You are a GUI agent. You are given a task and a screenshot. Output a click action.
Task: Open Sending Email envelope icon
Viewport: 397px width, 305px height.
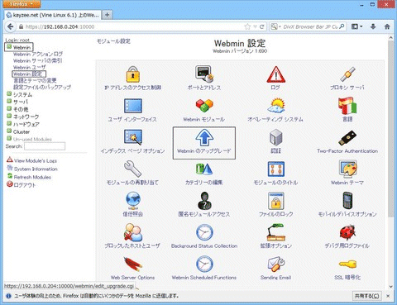pyautogui.click(x=276, y=264)
